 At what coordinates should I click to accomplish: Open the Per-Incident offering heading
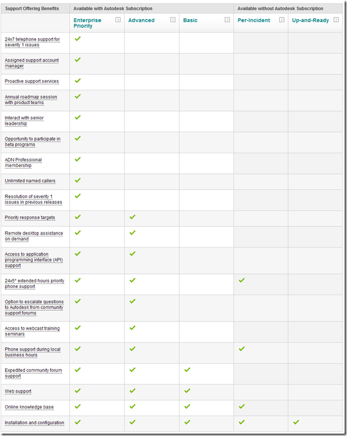254,20
